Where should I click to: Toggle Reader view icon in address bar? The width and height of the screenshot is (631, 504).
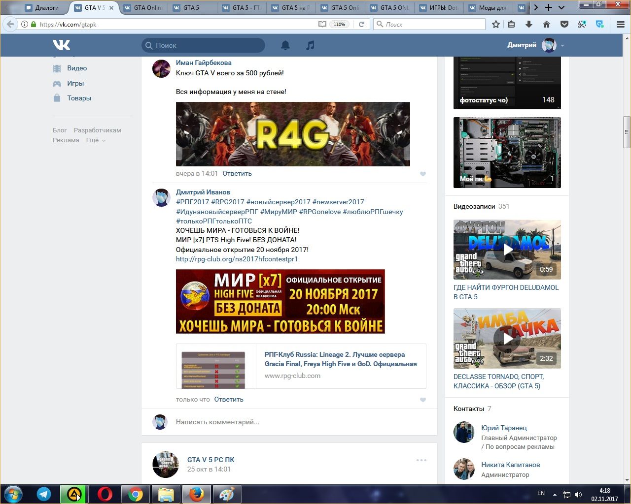pyautogui.click(x=322, y=24)
